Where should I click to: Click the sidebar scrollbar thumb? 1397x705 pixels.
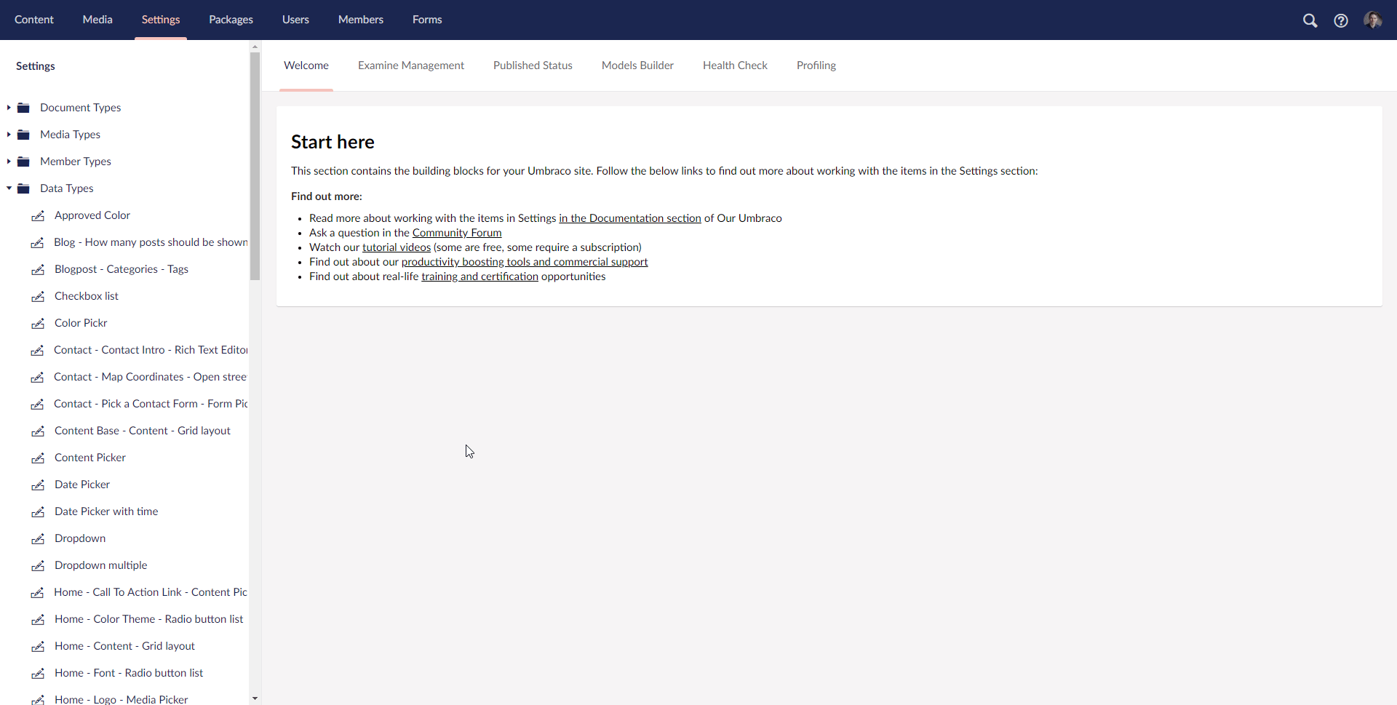255,166
